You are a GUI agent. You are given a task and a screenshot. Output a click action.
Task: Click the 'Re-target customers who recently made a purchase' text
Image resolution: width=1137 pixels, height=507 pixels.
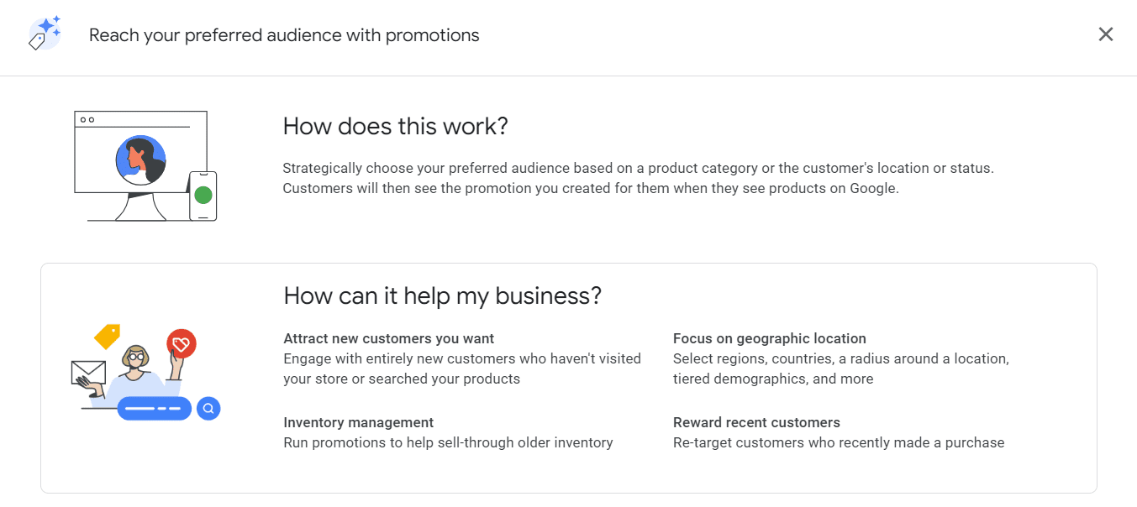(839, 442)
